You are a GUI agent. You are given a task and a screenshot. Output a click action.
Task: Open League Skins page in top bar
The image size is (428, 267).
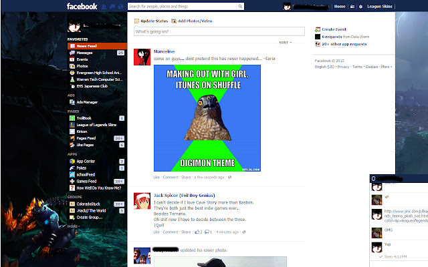[379, 7]
